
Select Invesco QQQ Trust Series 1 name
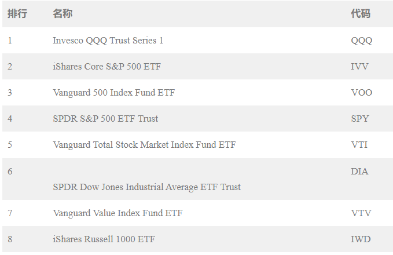[108, 41]
